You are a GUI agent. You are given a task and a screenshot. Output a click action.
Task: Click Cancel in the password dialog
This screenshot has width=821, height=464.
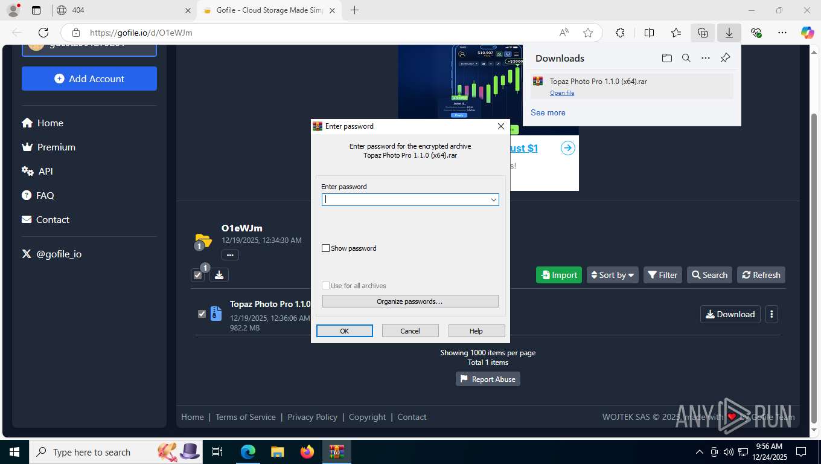coord(410,331)
